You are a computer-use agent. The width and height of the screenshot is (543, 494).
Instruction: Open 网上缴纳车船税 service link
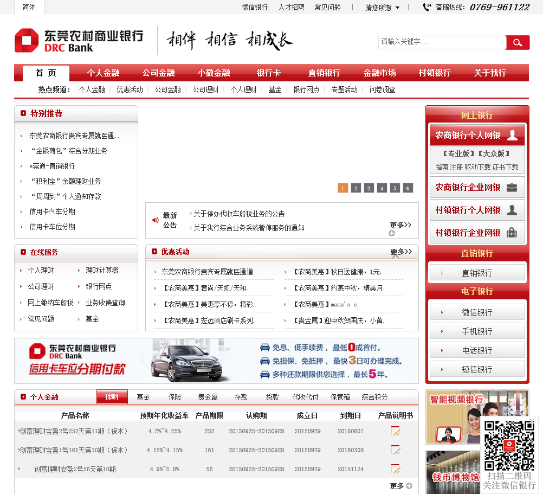(x=50, y=303)
